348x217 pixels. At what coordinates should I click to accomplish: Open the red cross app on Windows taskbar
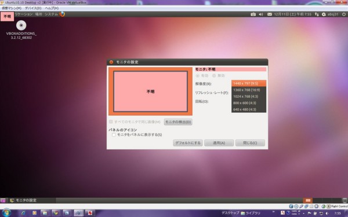tap(90, 213)
